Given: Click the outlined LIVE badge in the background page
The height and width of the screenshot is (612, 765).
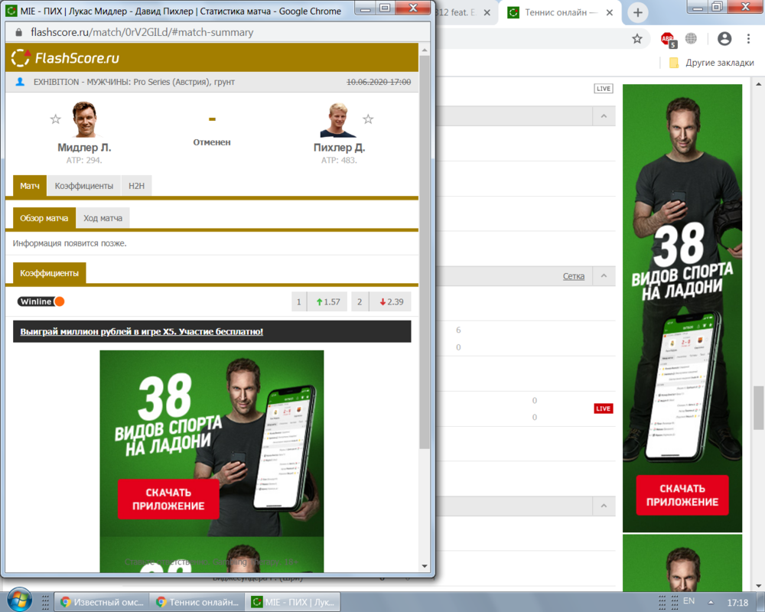Looking at the screenshot, I should click(604, 88).
